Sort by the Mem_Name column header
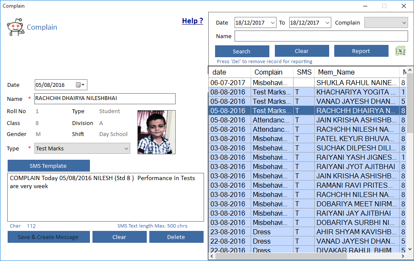414x261 pixels. [x=336, y=72]
